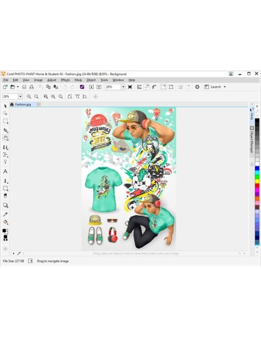
Task: Click the Open file folder icon
Action: click(12, 87)
